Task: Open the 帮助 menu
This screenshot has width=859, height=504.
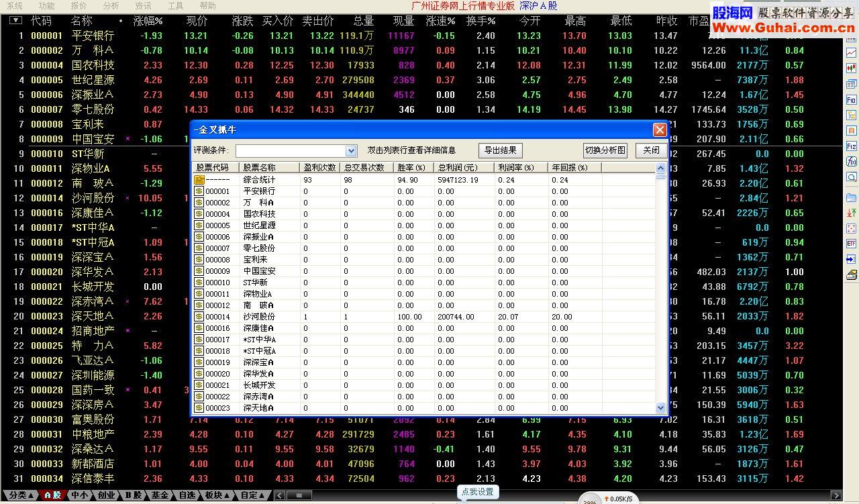Action: point(207,5)
